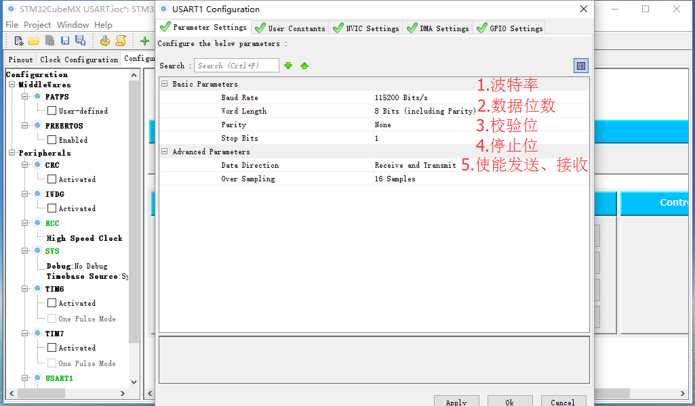695x406 pixels.
Task: Click the TIM7 peripheral cube icon
Action: pos(38,334)
